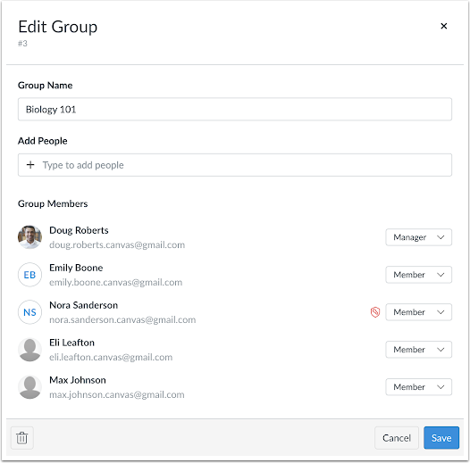470x463 pixels.
Task: Click Doug Roberts' profile photo avatar
Action: pos(29,237)
